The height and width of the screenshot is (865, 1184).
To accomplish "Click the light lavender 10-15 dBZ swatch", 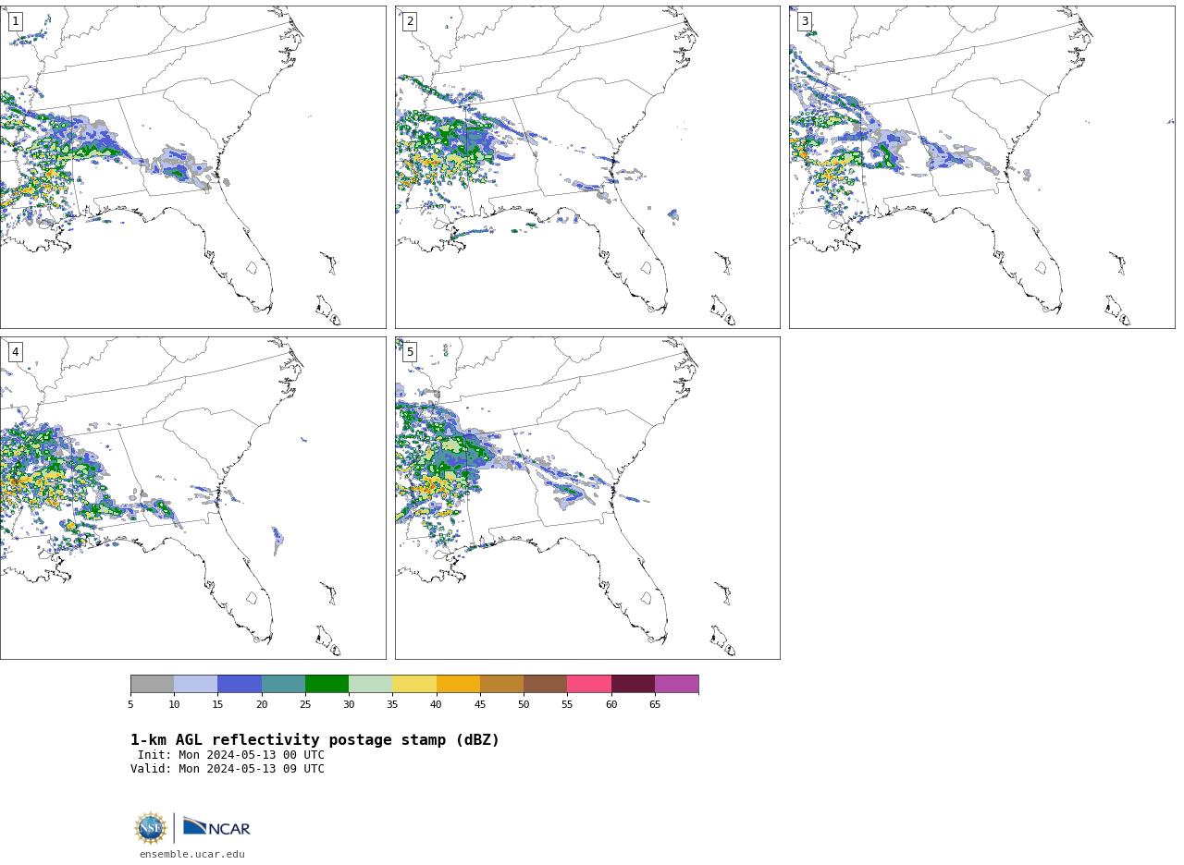I will coord(195,684).
